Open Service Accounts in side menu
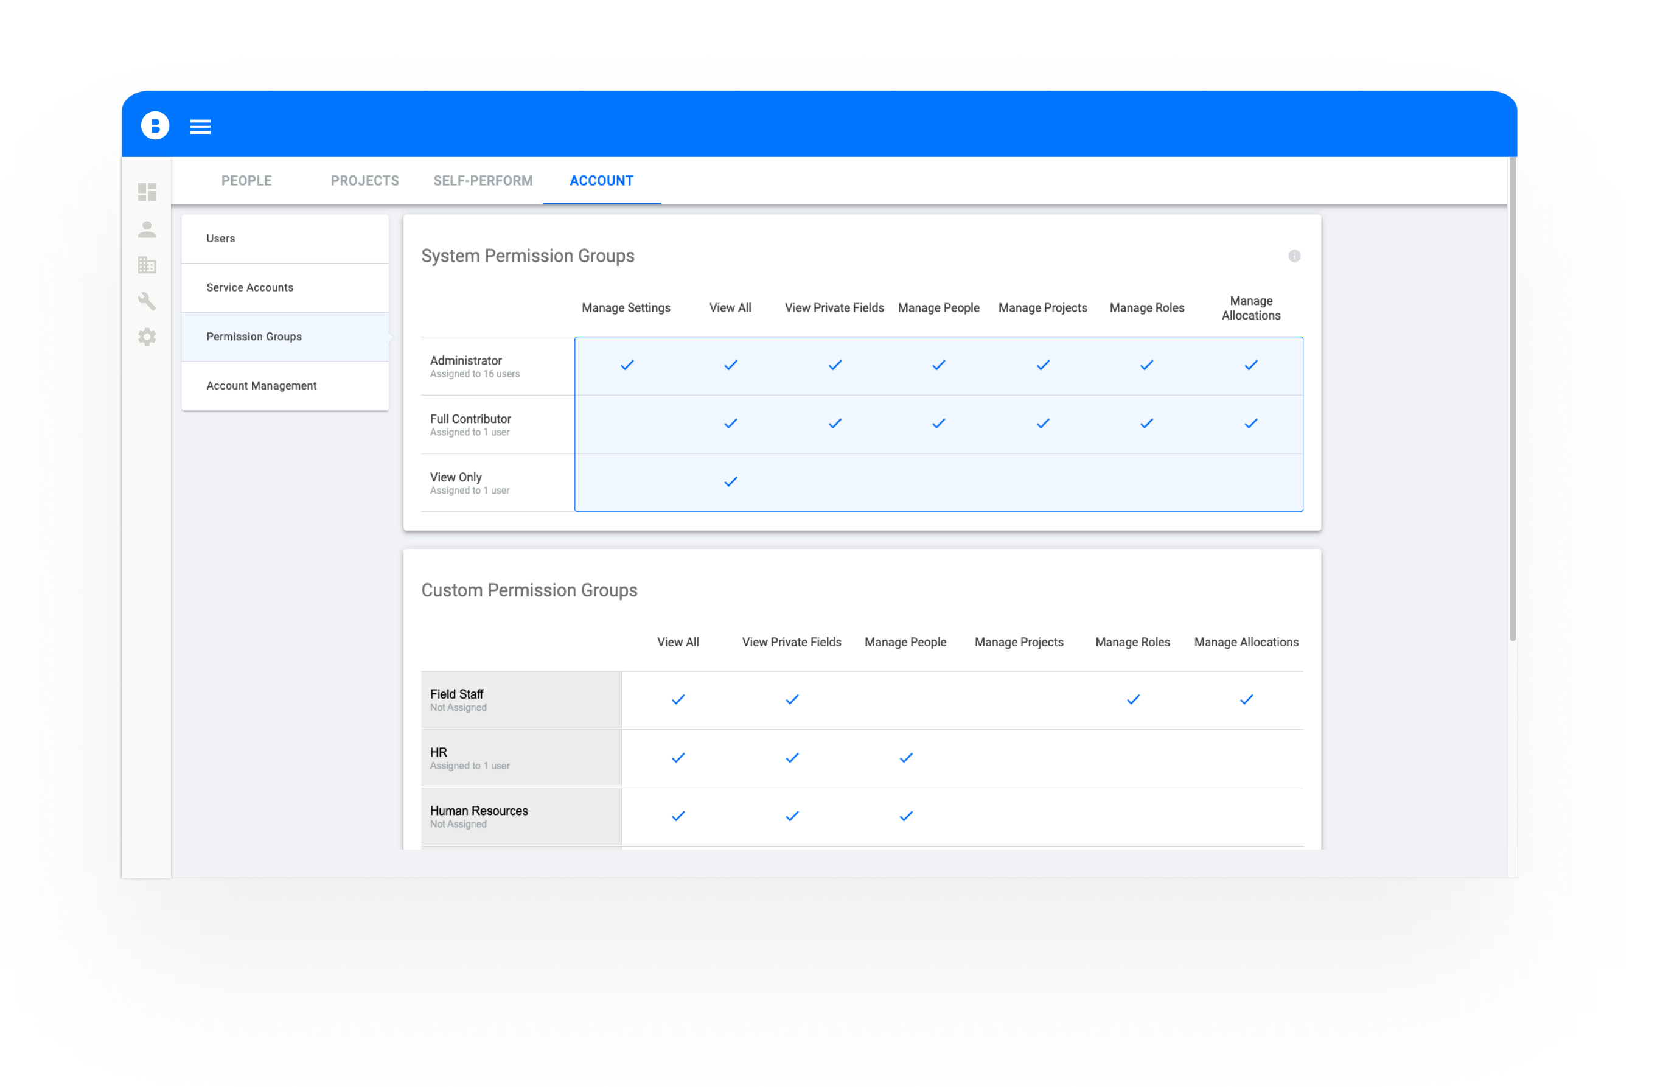The height and width of the screenshot is (1087, 1663). pyautogui.click(x=249, y=287)
